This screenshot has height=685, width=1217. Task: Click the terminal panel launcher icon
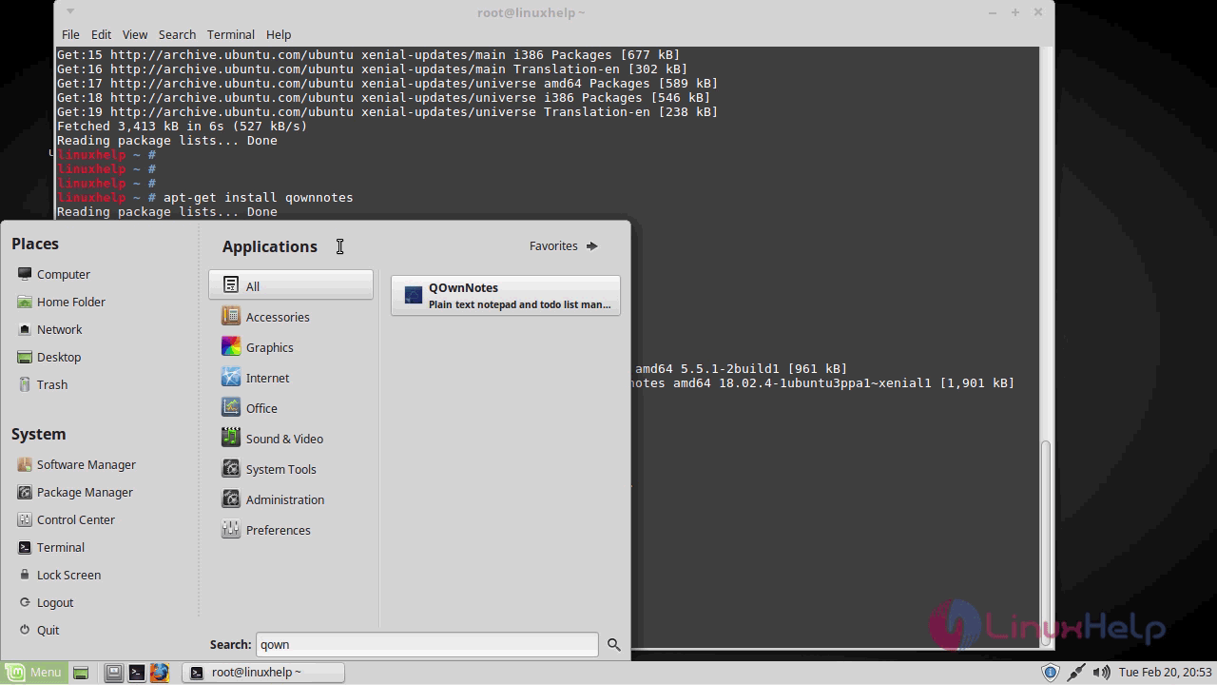[136, 673]
